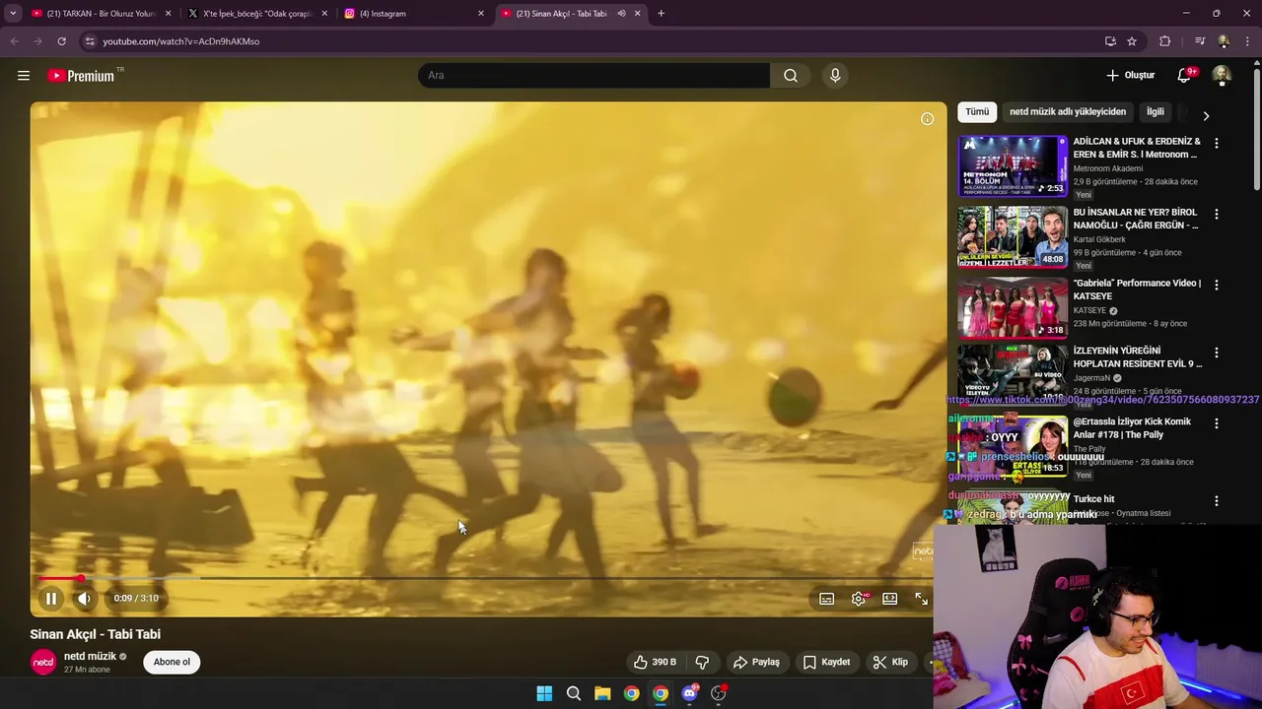Open a new browser tab
Image resolution: width=1262 pixels, height=709 pixels.
(661, 14)
